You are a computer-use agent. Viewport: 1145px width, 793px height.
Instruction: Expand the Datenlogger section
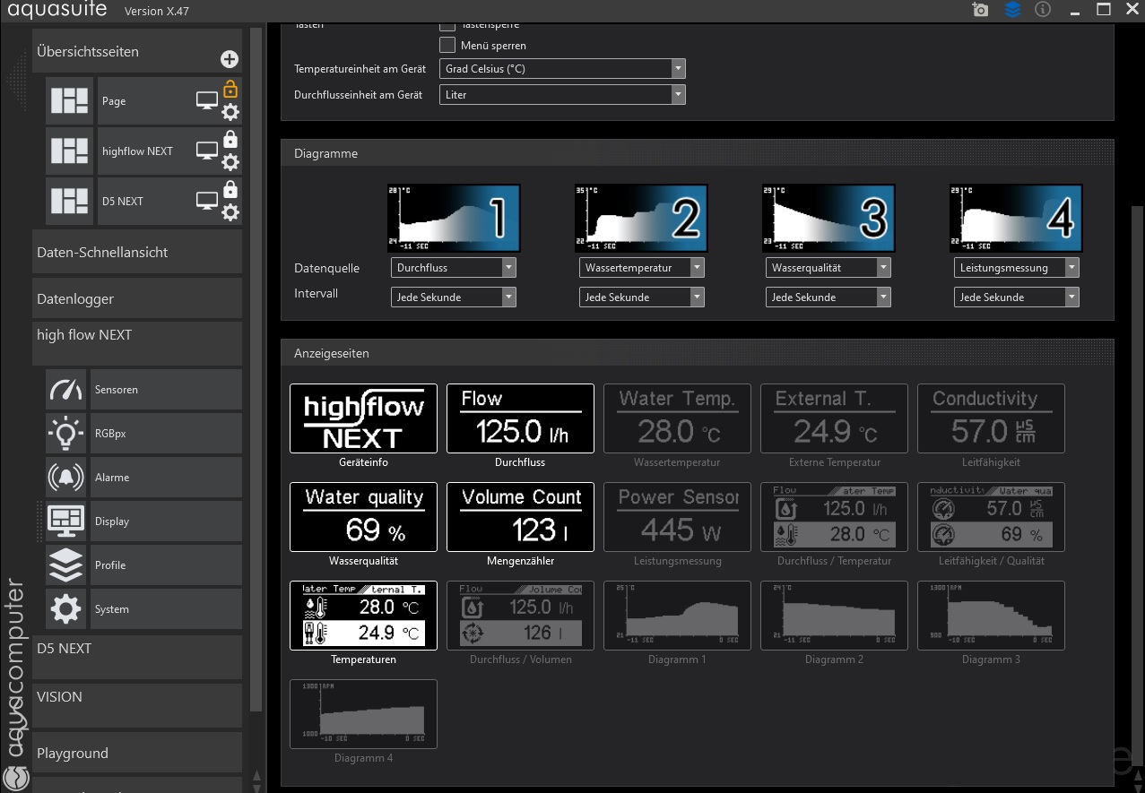[x=137, y=298]
